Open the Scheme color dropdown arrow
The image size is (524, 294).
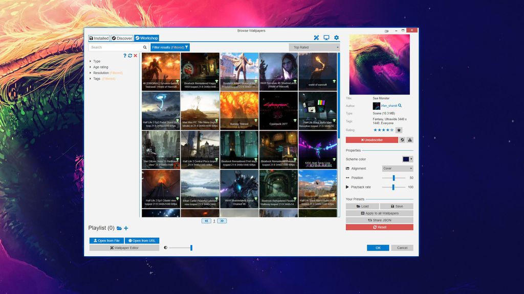pos(411,159)
